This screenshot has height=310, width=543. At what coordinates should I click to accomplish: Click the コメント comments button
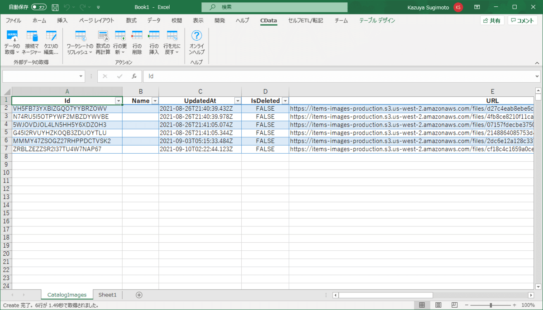pos(522,20)
